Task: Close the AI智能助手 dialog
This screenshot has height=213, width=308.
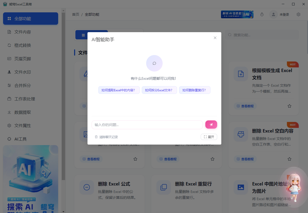Action: [215, 38]
